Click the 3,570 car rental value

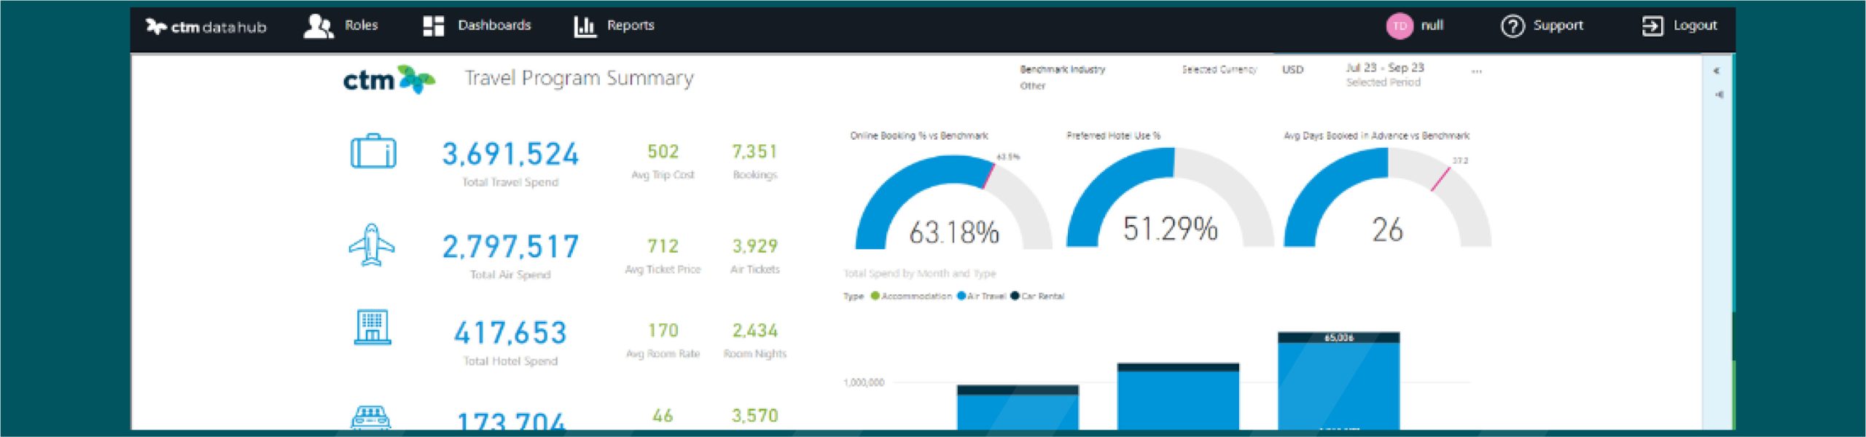pos(755,416)
